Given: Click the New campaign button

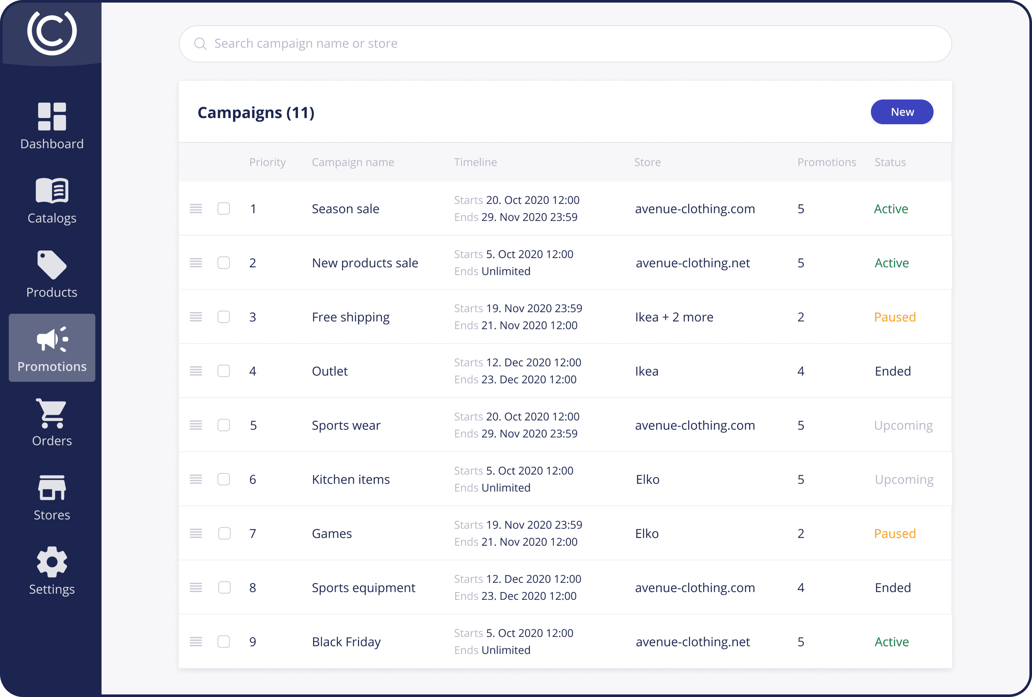Looking at the screenshot, I should tap(901, 112).
